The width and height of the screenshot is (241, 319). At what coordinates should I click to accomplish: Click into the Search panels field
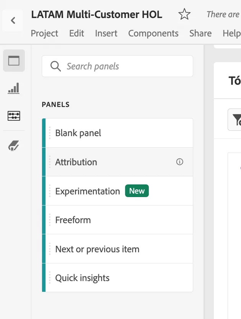pos(117,66)
